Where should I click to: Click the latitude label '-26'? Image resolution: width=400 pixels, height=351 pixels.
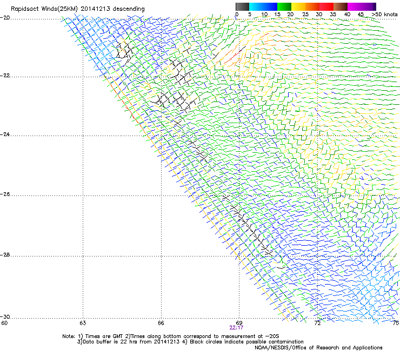click(x=5, y=194)
